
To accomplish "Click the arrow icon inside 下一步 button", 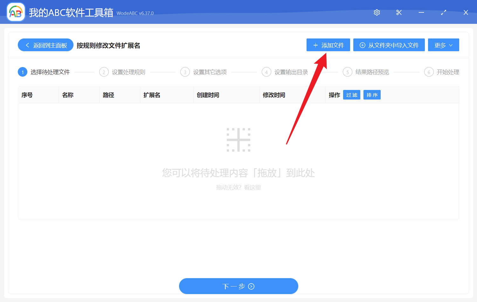I will pyautogui.click(x=251, y=286).
